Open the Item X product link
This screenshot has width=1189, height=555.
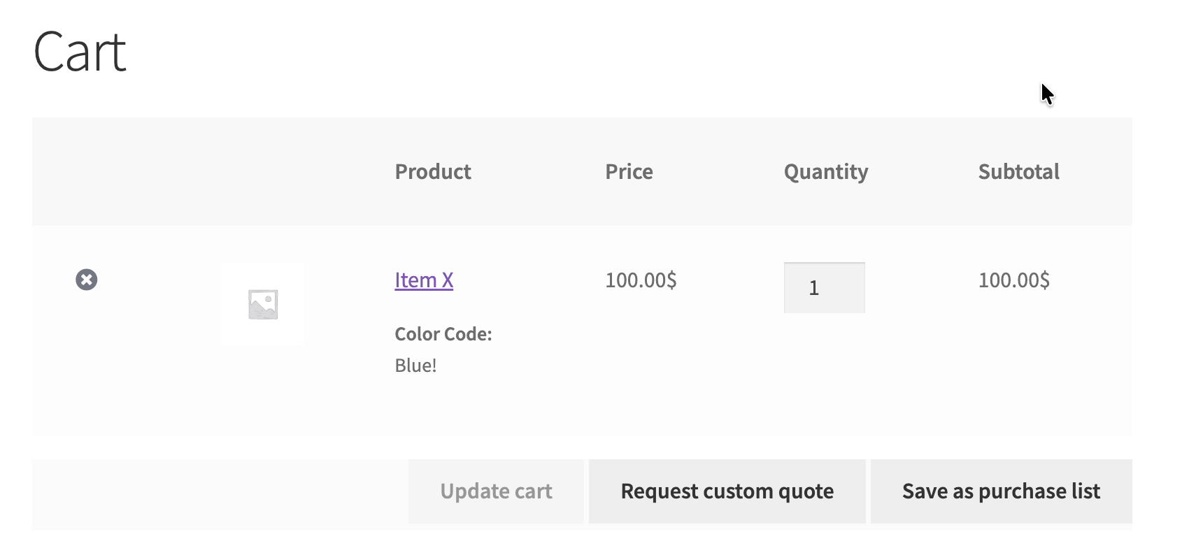pyautogui.click(x=424, y=280)
